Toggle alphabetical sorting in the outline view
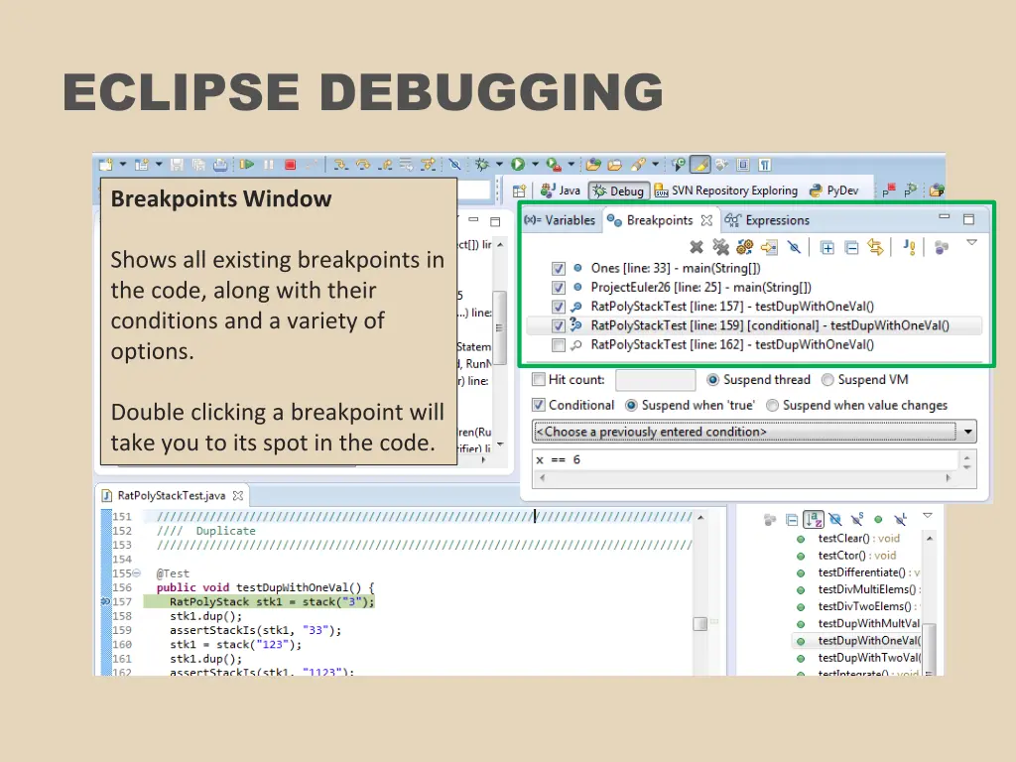The width and height of the screenshot is (1016, 762). point(814,517)
